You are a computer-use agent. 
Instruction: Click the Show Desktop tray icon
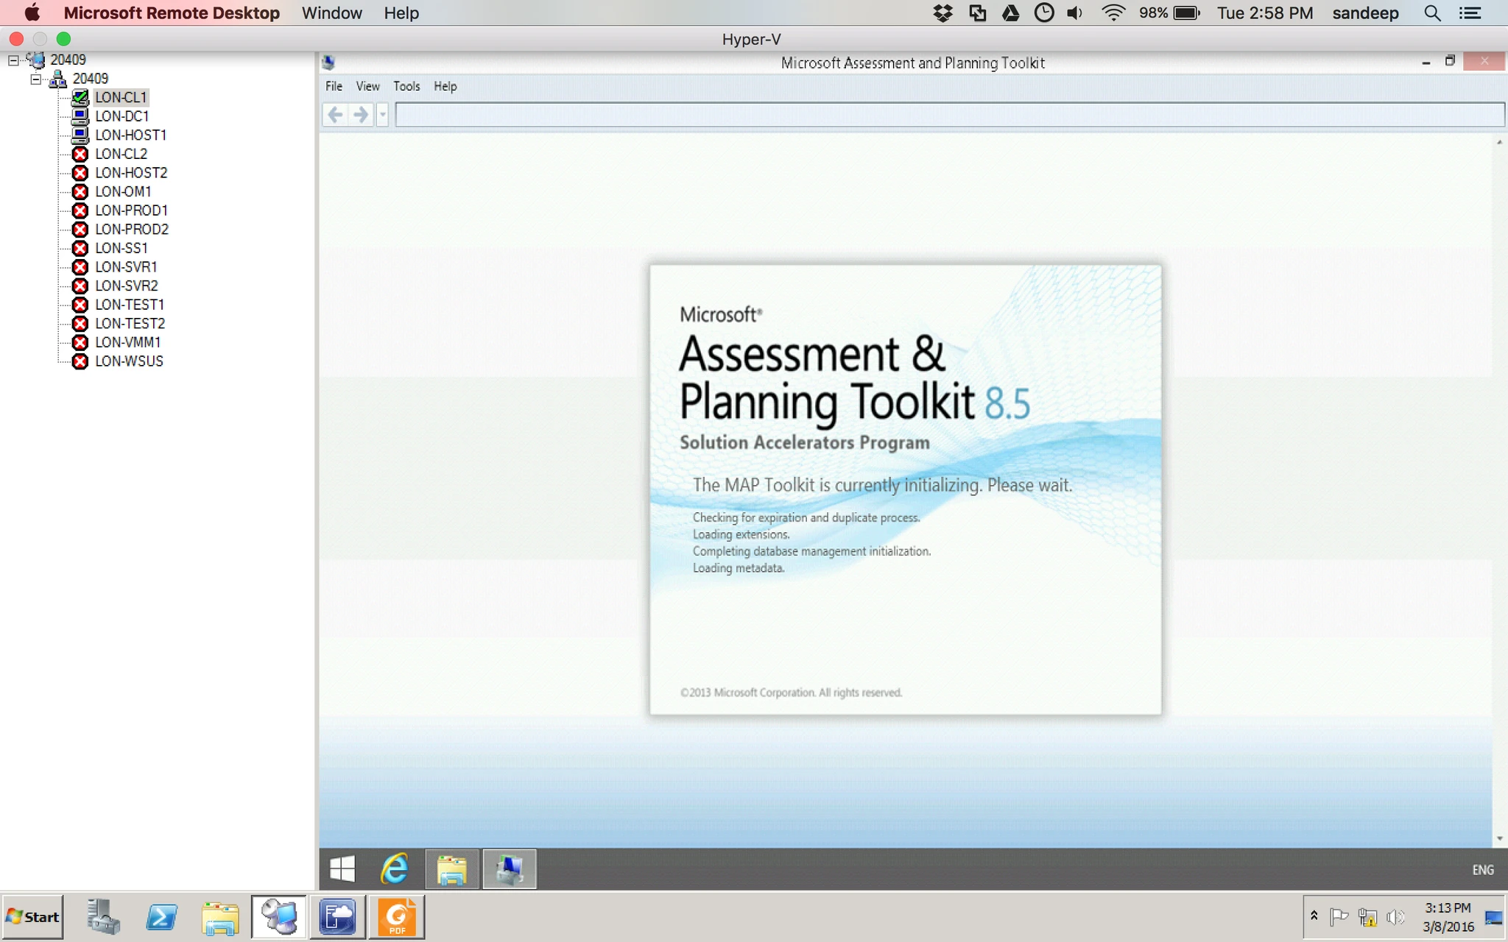coord(1494,917)
